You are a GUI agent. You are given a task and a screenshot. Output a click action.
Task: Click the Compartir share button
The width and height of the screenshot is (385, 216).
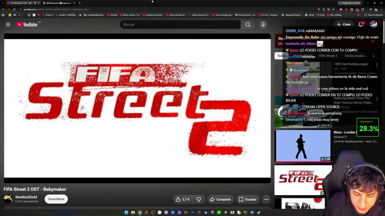click(x=220, y=199)
